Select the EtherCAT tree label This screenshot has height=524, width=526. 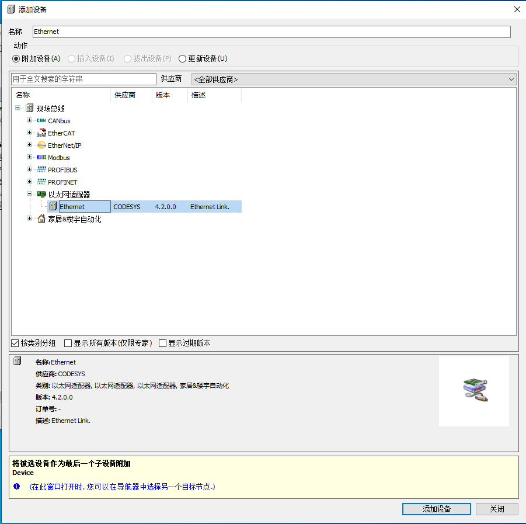61,133
